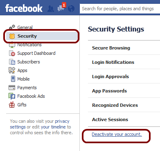Click the Facebook Ads icon

(12, 96)
